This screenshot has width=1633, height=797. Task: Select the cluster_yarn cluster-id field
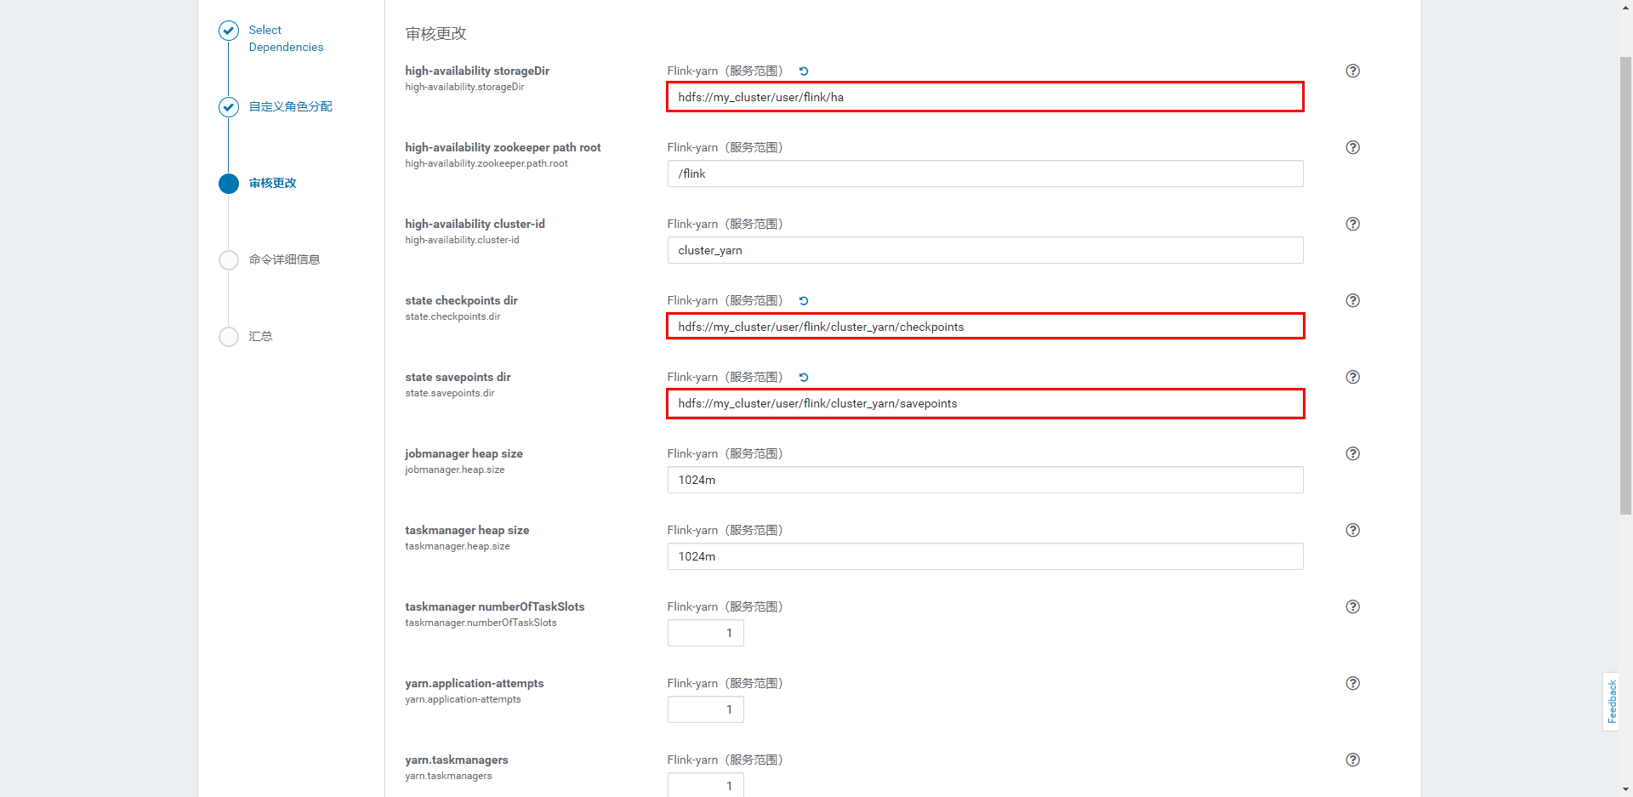tap(984, 250)
